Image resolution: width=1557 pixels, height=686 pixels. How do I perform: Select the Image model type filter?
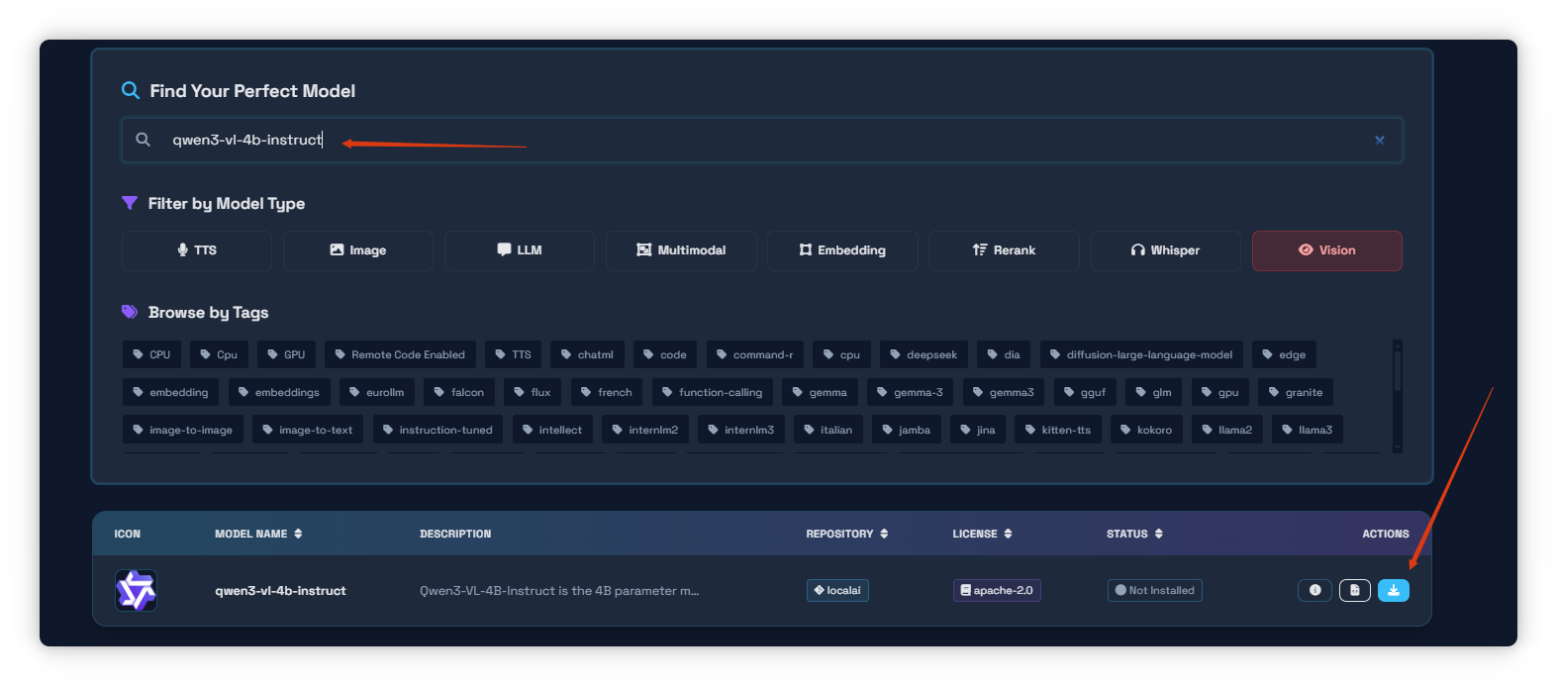tap(358, 250)
